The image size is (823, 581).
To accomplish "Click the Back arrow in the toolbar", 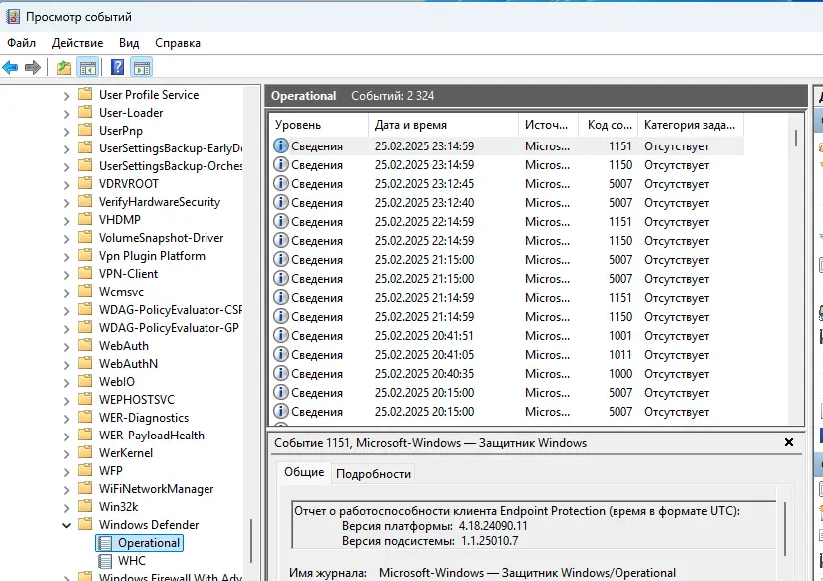I will (x=11, y=67).
